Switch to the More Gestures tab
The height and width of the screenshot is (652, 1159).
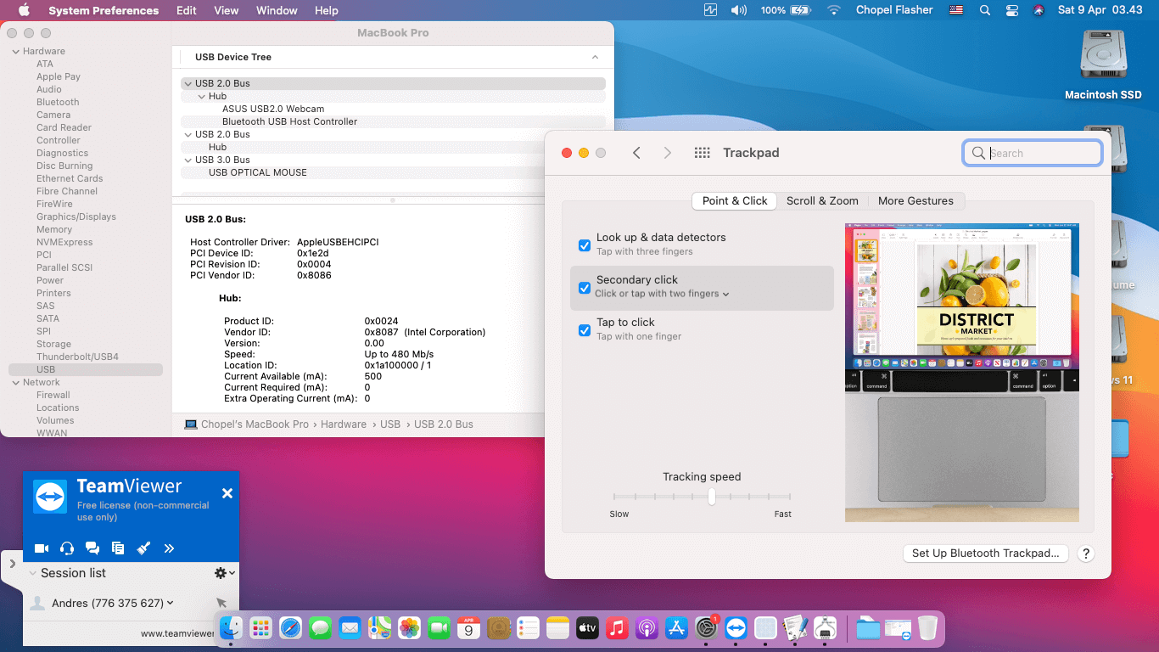coord(915,201)
